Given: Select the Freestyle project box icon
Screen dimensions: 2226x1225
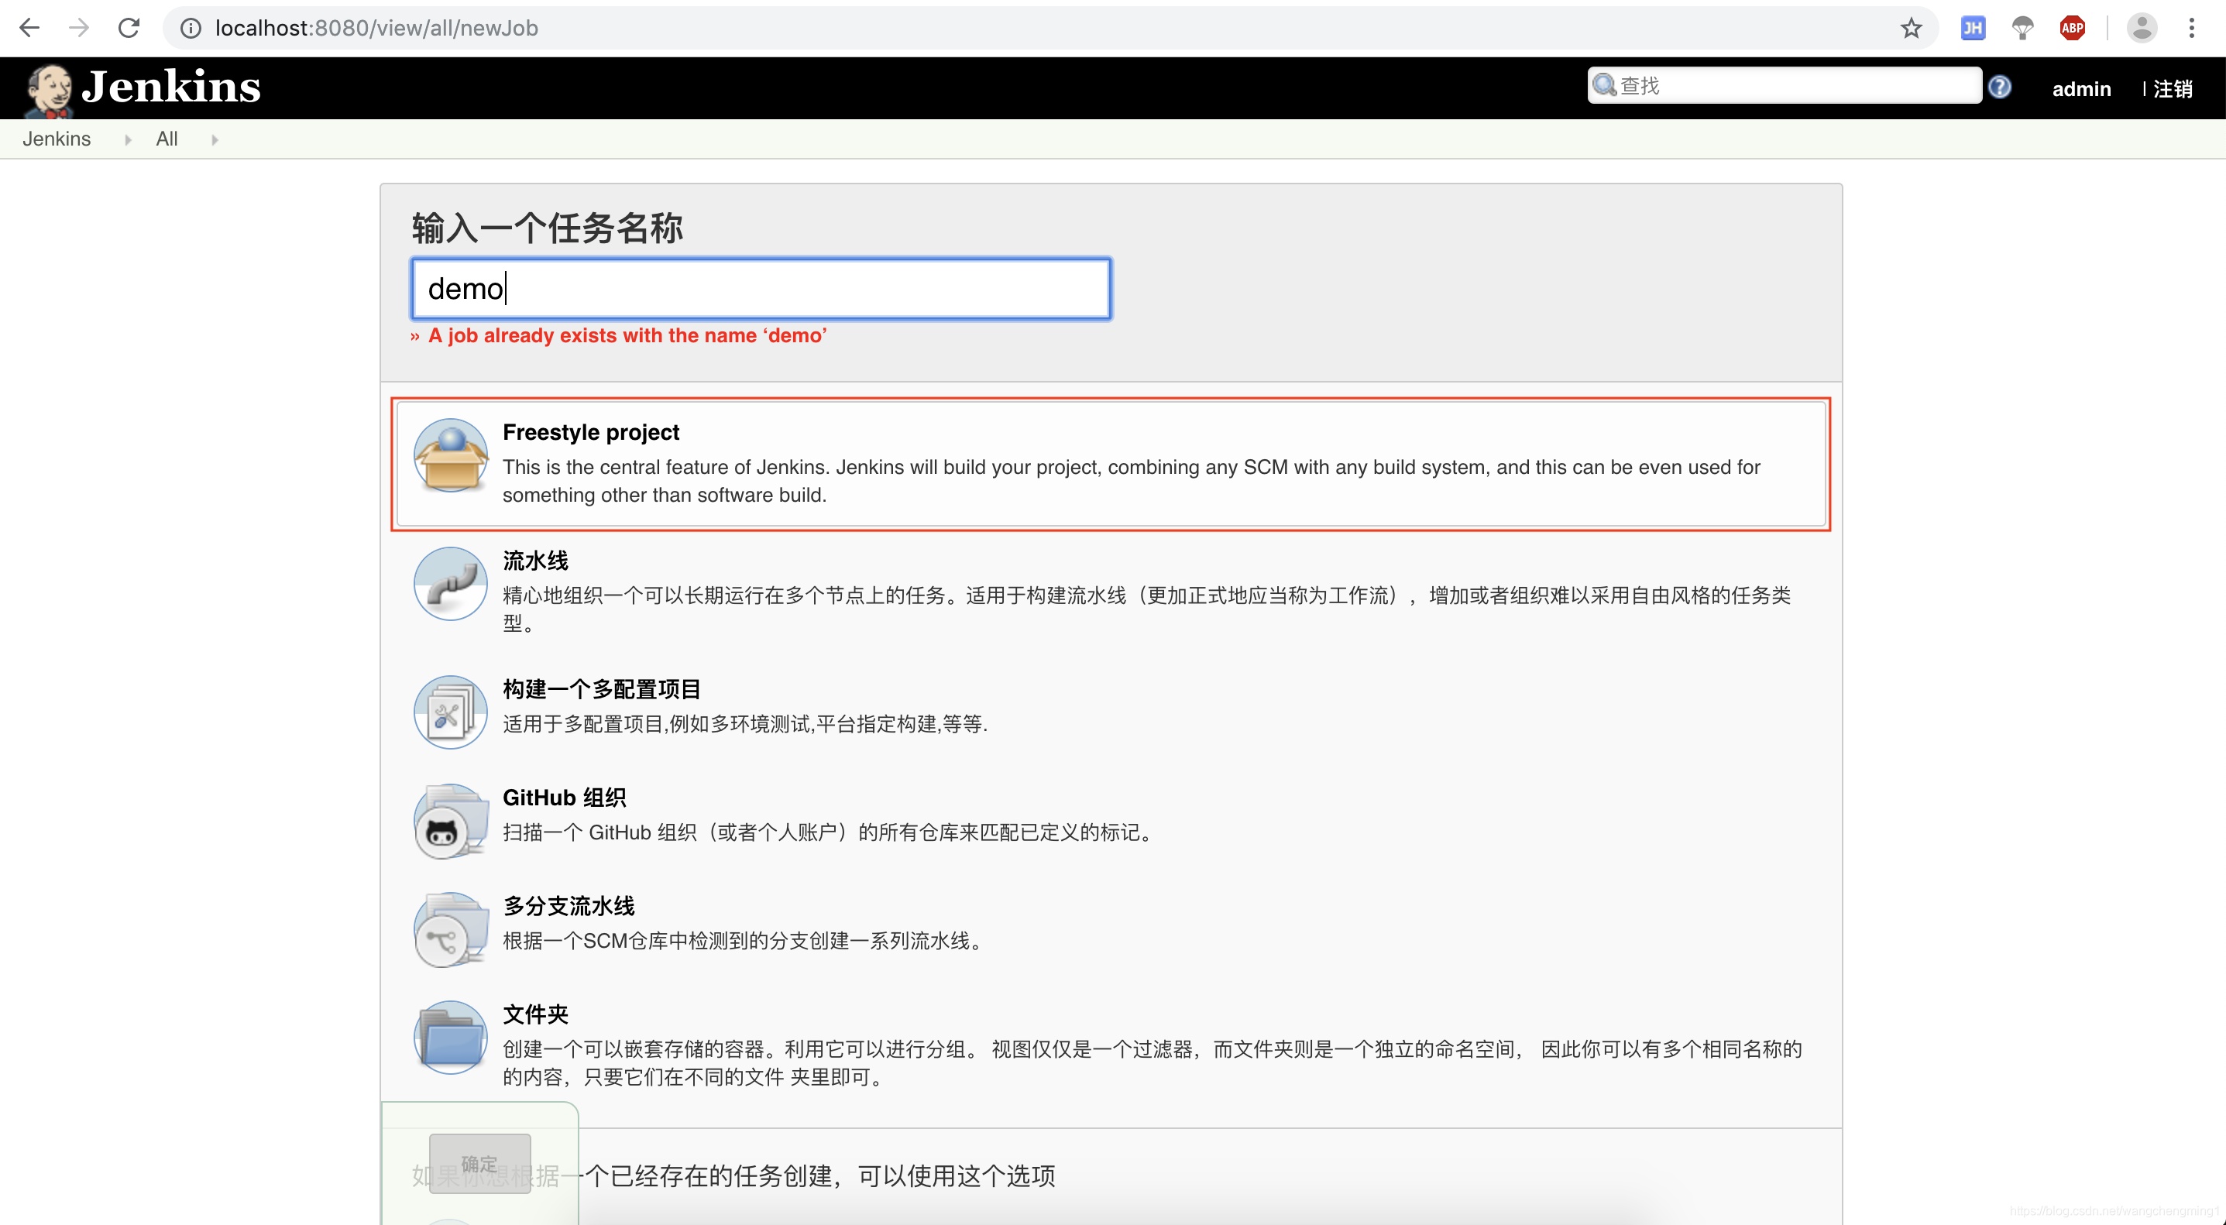Looking at the screenshot, I should click(450, 456).
